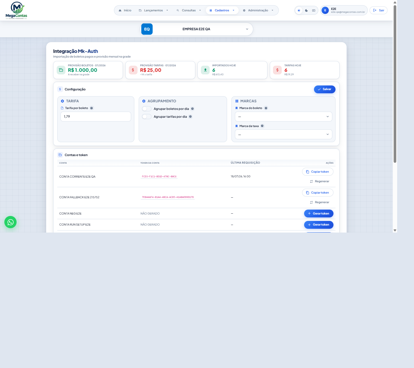Click the R$ 1.000,00 provision value

(83, 70)
